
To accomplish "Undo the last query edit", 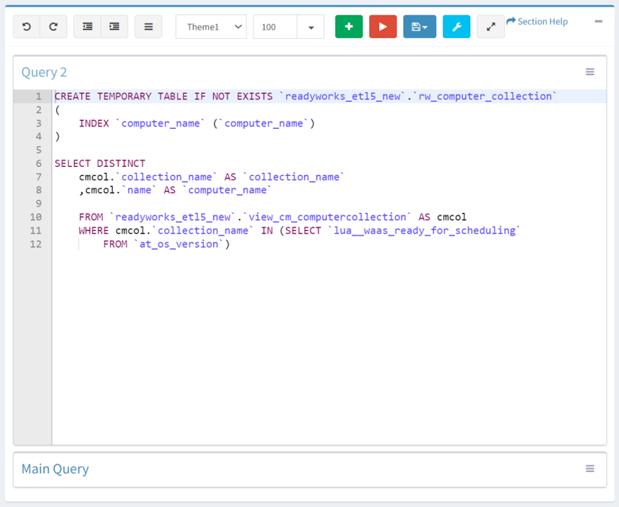I will (x=27, y=26).
